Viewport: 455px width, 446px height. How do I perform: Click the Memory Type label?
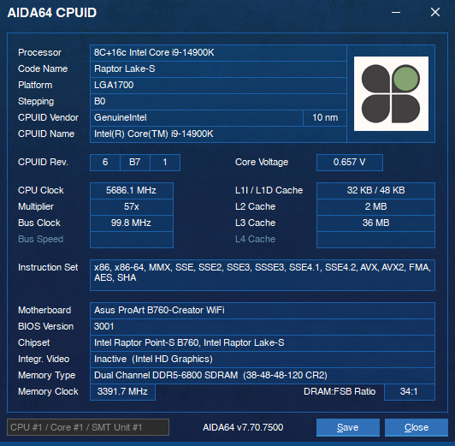[x=47, y=376]
